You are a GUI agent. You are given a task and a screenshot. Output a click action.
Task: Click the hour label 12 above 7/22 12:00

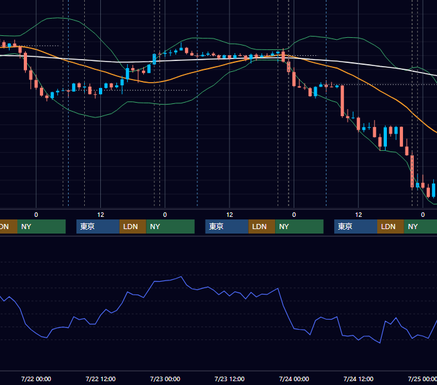[101, 215]
